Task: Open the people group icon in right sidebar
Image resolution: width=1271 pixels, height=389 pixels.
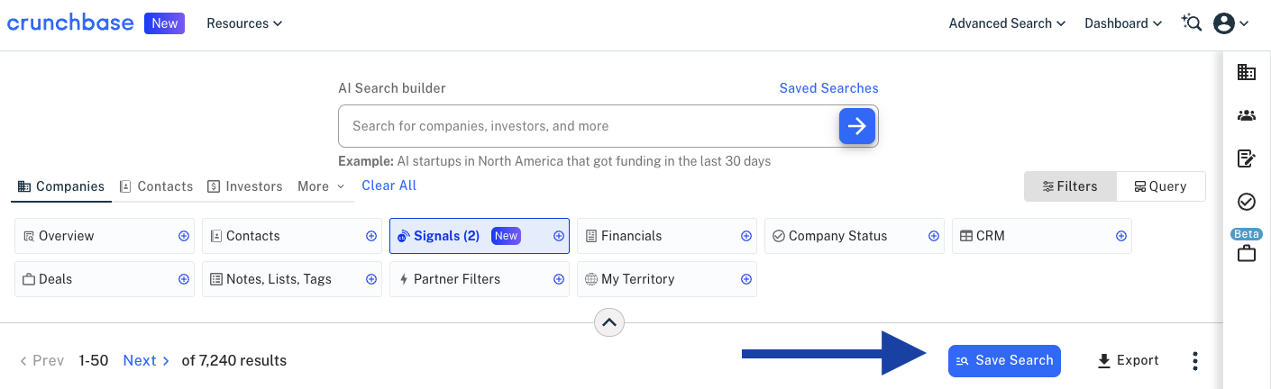Action: [x=1247, y=115]
